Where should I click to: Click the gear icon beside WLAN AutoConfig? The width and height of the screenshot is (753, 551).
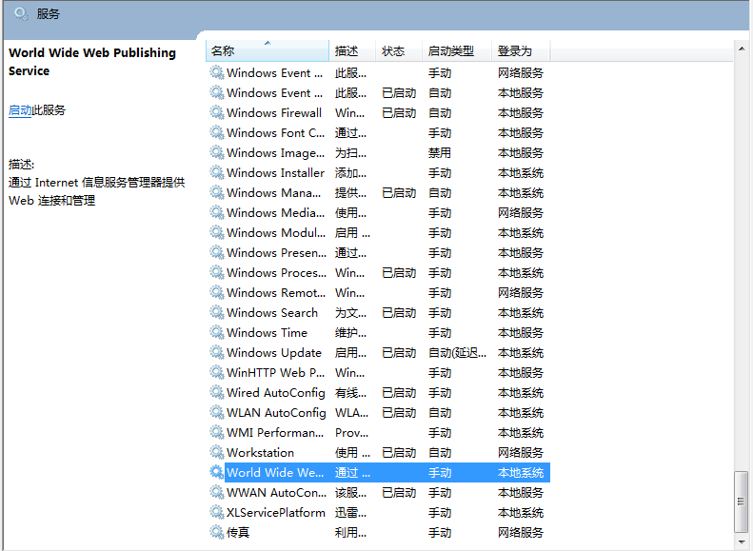click(217, 413)
